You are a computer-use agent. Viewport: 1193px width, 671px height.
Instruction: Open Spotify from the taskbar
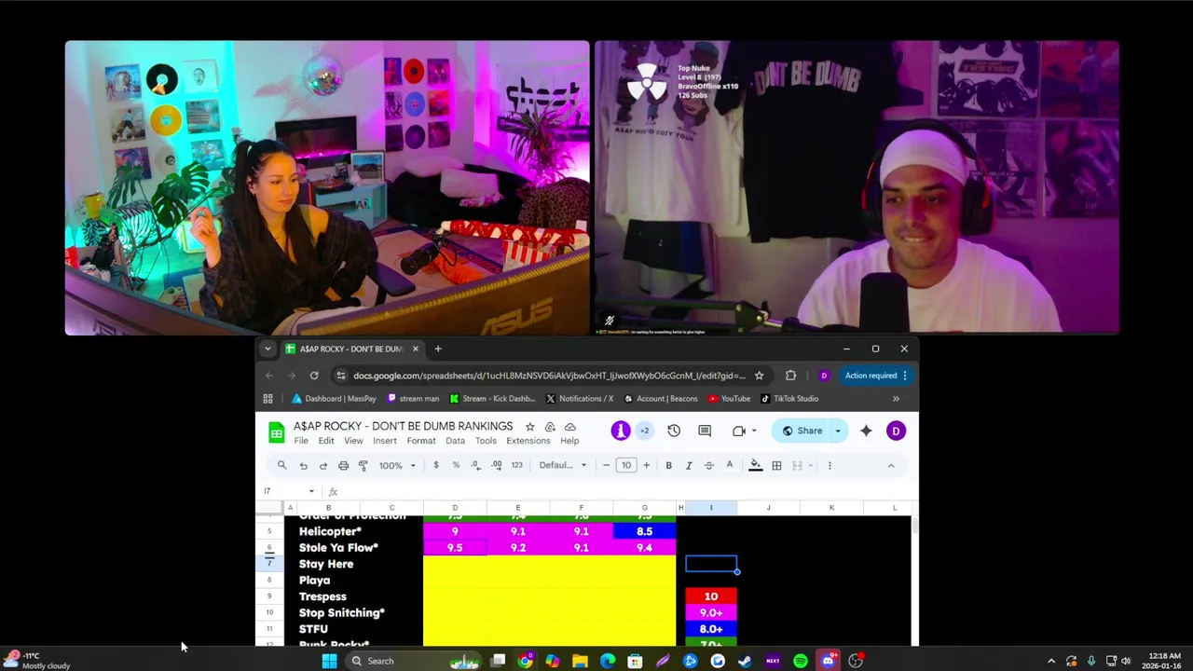click(x=800, y=661)
